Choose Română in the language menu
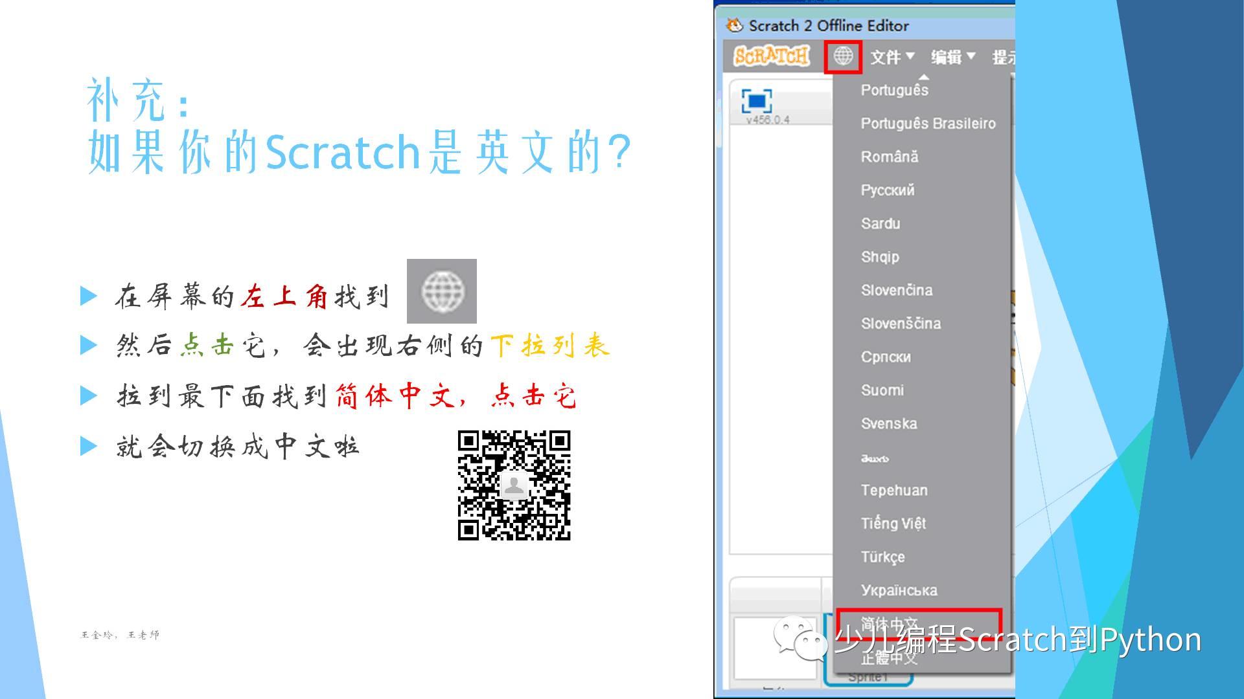Image resolution: width=1244 pixels, height=699 pixels. pyautogui.click(x=890, y=157)
